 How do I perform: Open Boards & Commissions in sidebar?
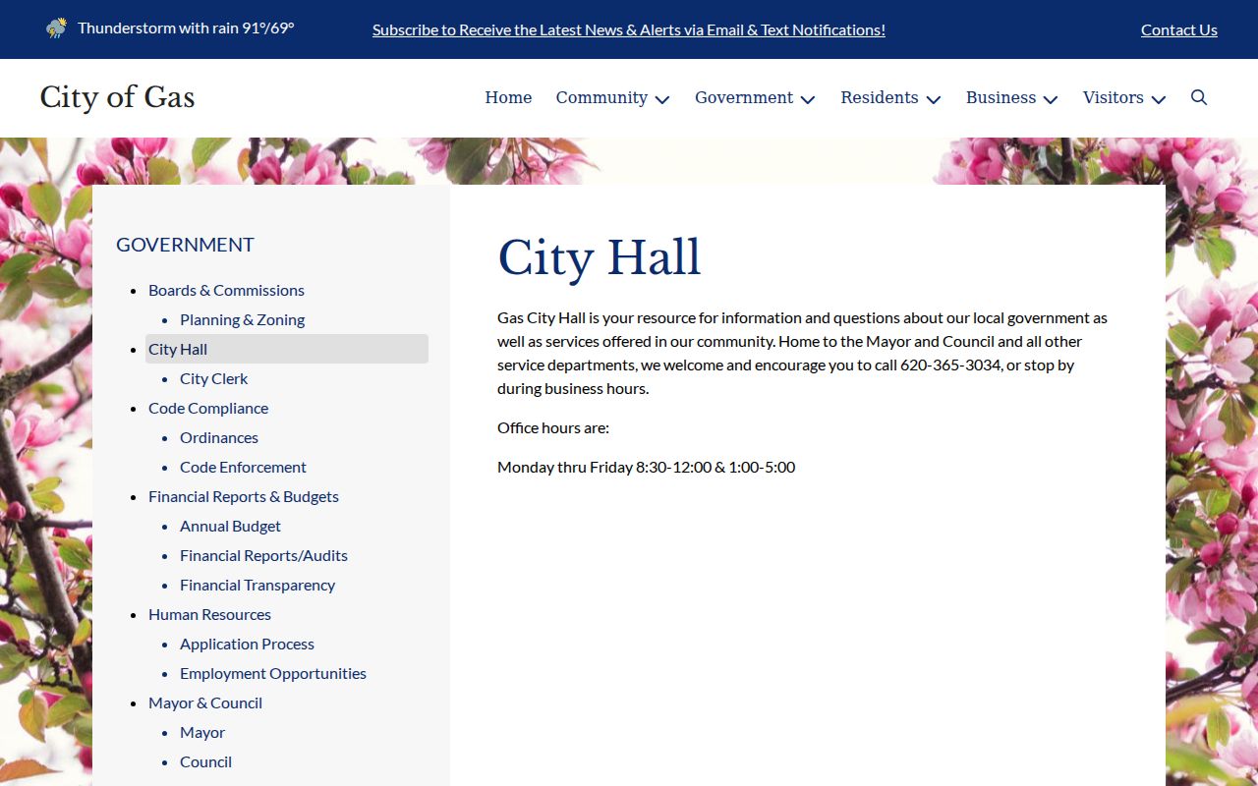click(x=226, y=290)
